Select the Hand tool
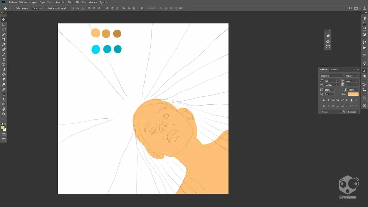This screenshot has width=368, height=207. click(4, 109)
